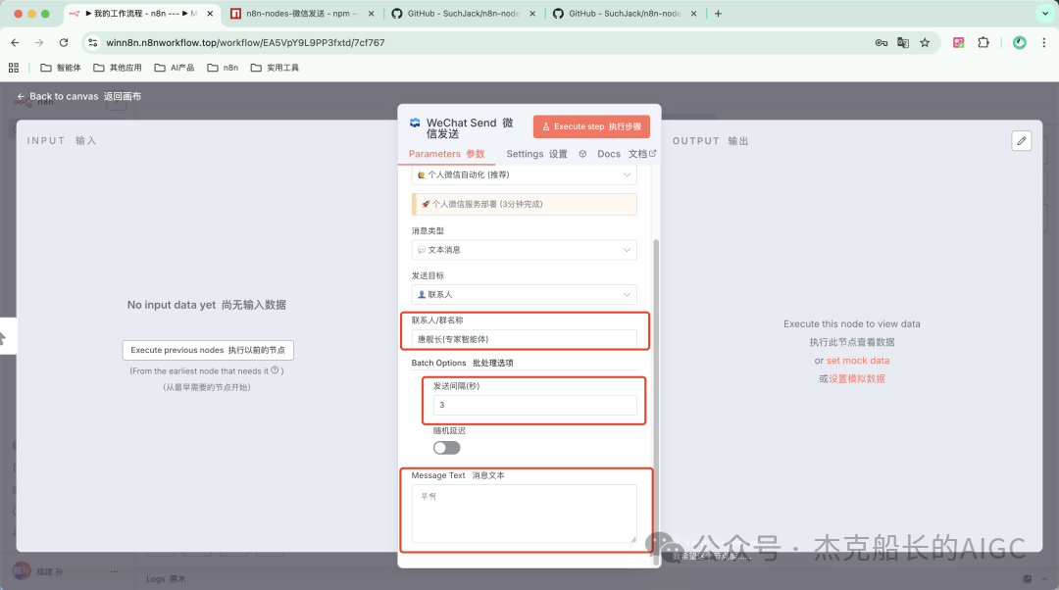Image resolution: width=1059 pixels, height=590 pixels.
Task: Click the edit pencil icon in Output panel
Action: coord(1022,140)
